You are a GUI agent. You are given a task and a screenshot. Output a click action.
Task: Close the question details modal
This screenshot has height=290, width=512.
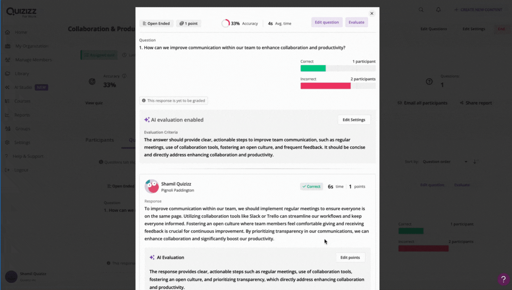[x=372, y=13]
